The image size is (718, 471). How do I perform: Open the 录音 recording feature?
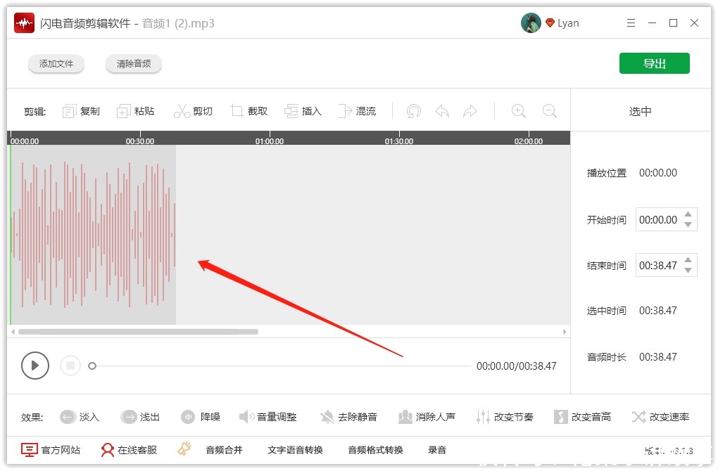point(436,450)
